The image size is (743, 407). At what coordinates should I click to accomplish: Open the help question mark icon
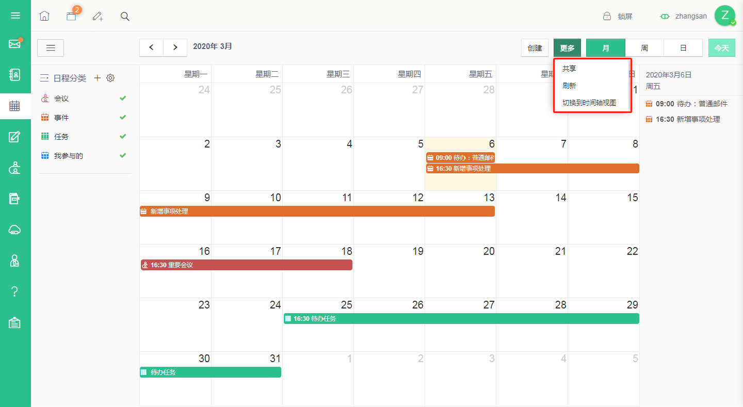[x=15, y=292]
